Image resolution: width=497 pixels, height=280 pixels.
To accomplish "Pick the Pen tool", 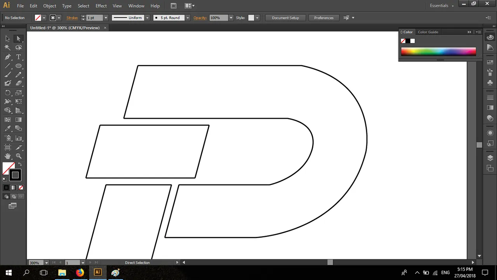I will click(x=7, y=57).
